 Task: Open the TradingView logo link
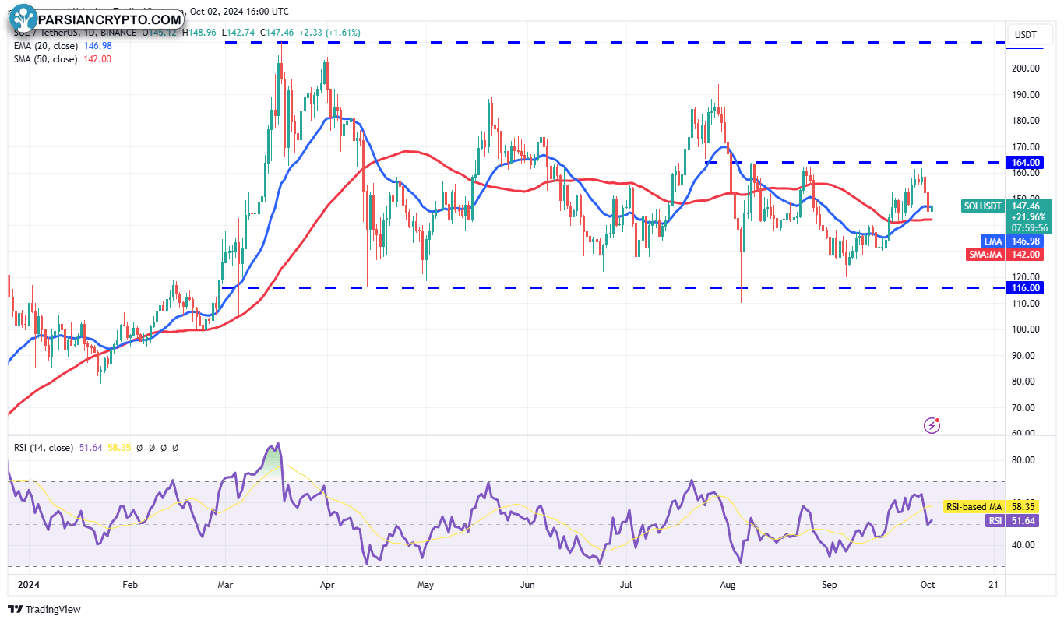coord(44,610)
